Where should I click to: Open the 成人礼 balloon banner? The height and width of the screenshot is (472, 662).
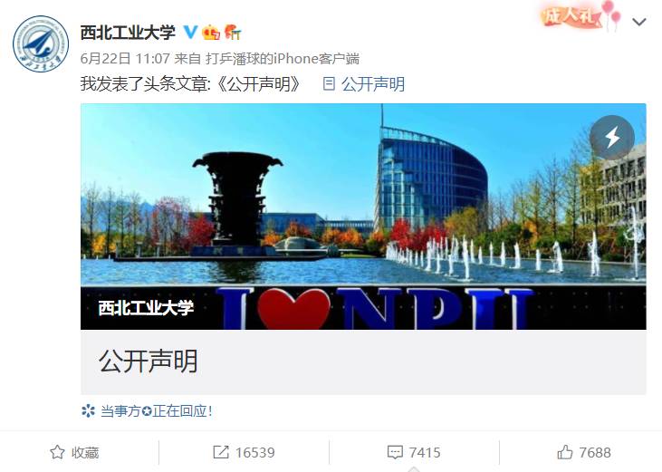click(x=580, y=16)
